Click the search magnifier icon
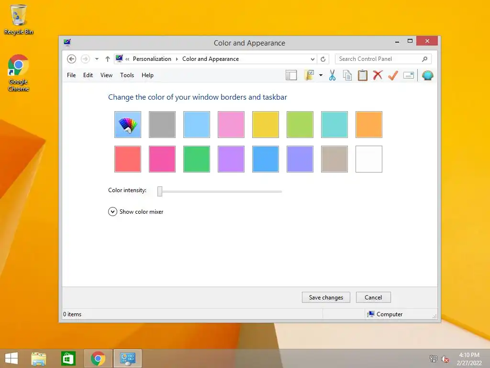Screen dimensions: 490x368 424,59
